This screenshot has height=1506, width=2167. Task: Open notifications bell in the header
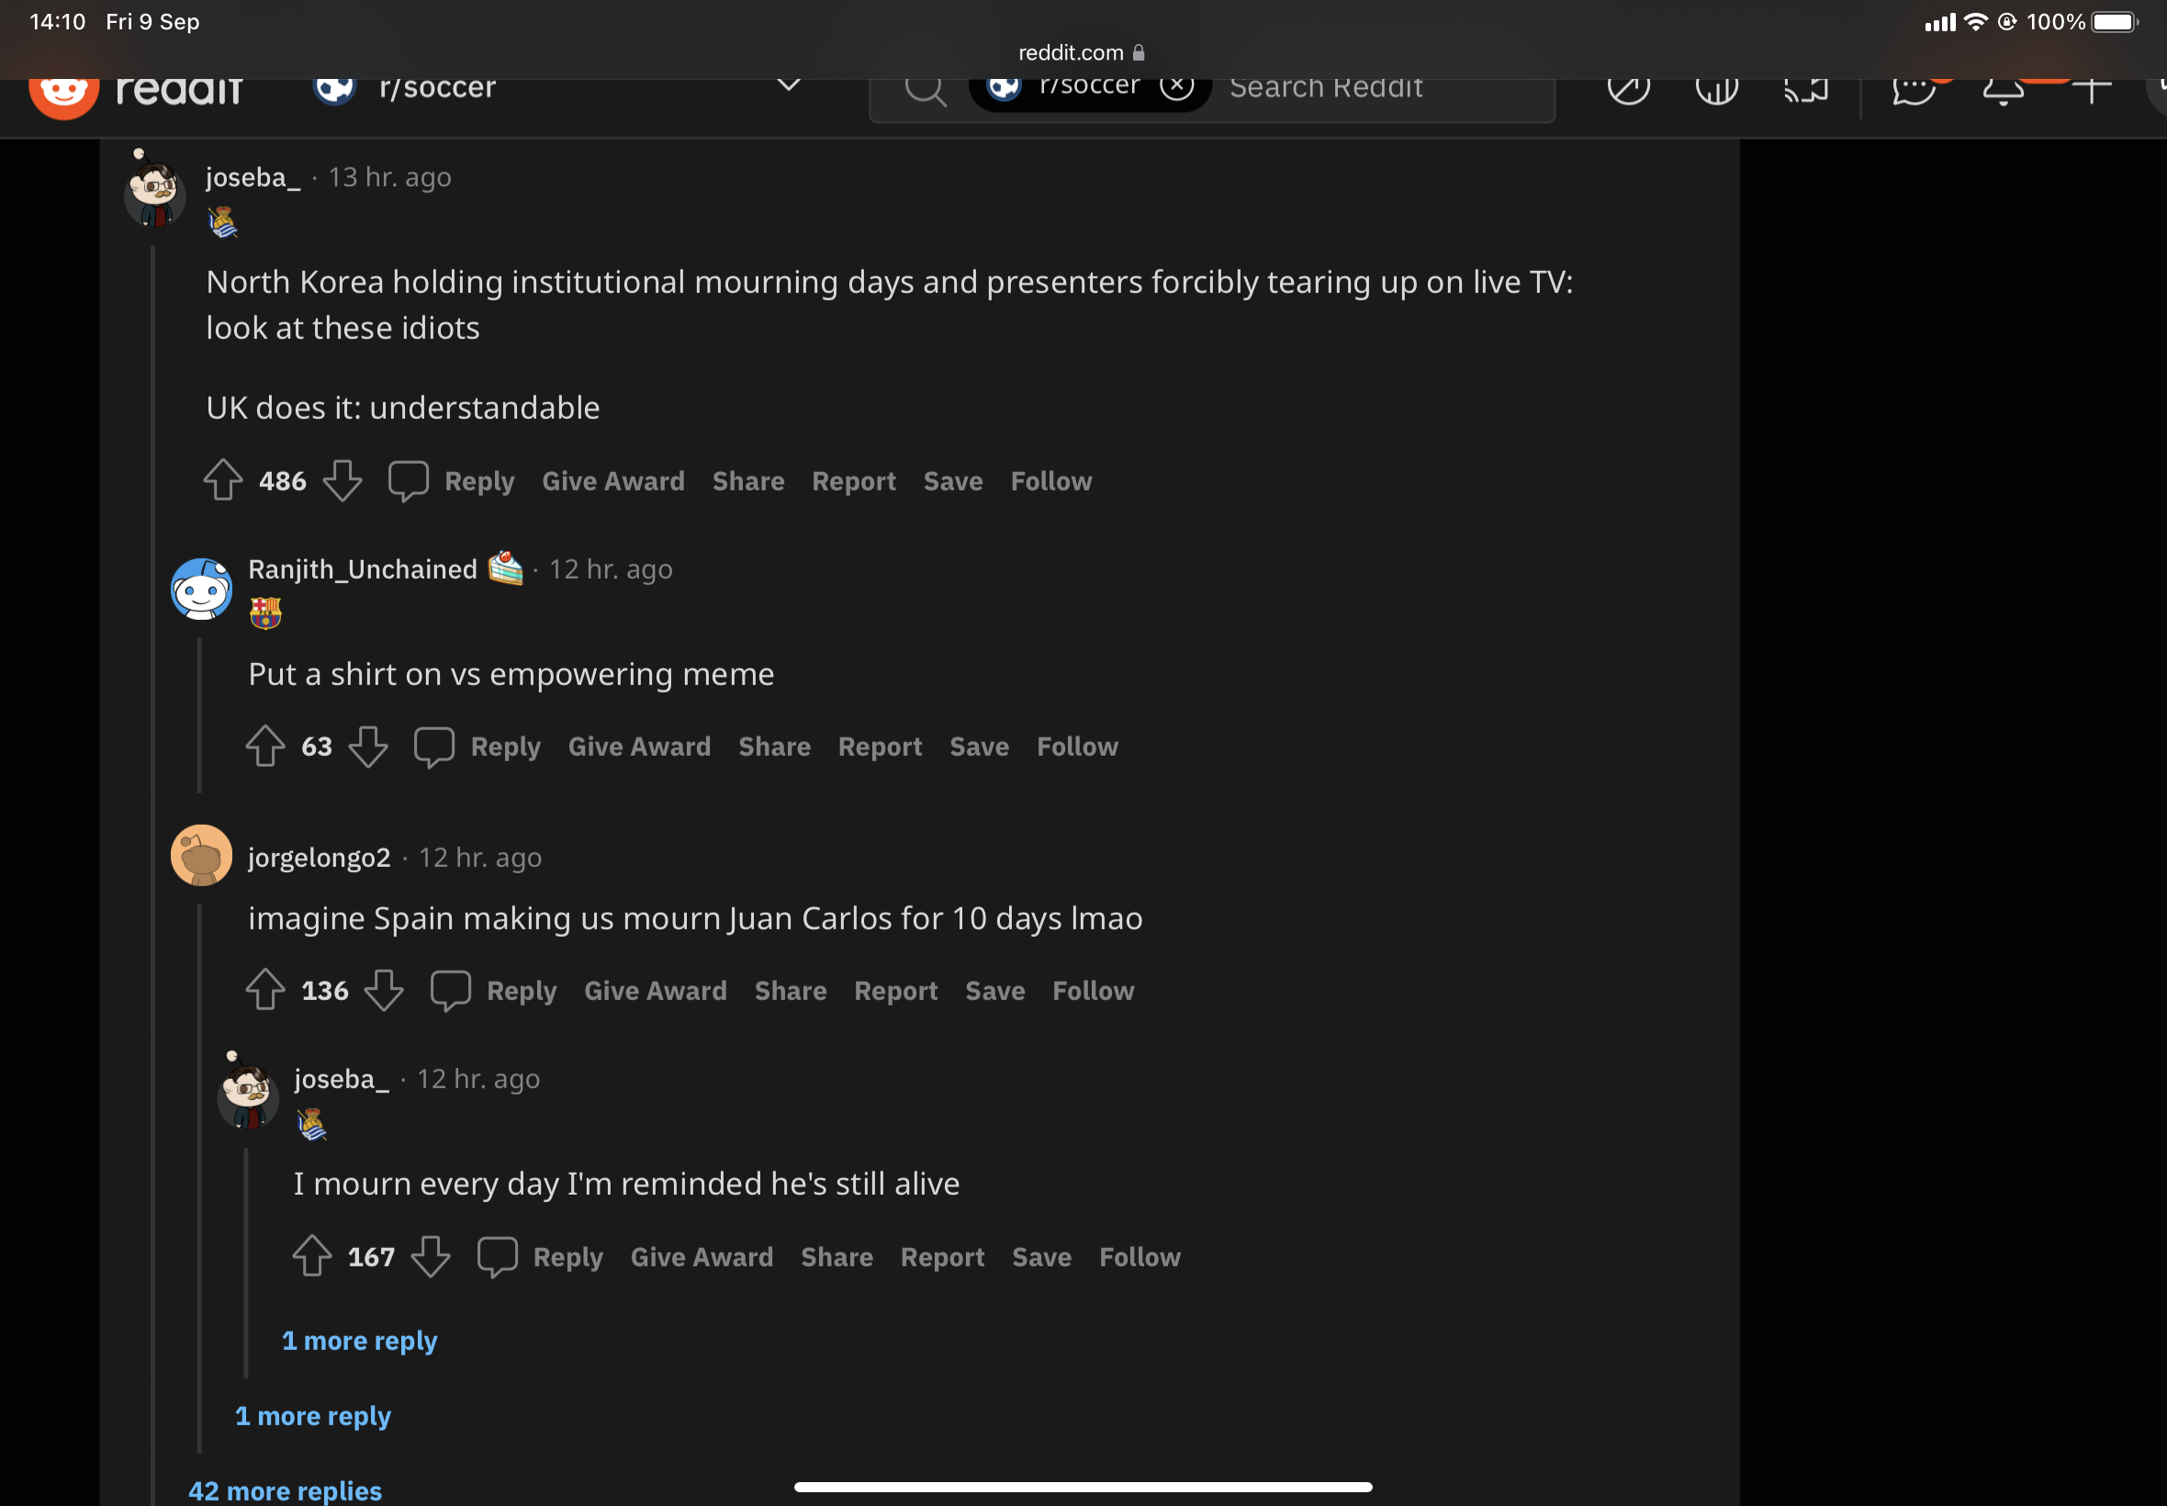coord(2002,91)
